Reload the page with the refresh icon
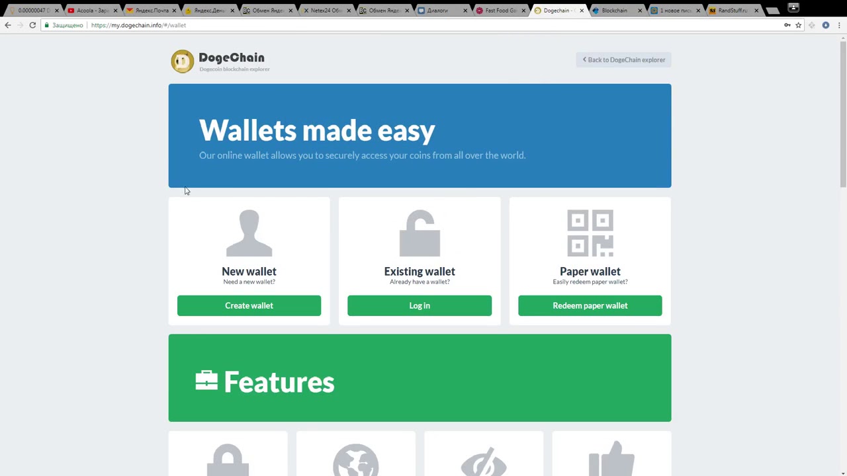Screen dimensions: 847x476 pyautogui.click(x=32, y=25)
